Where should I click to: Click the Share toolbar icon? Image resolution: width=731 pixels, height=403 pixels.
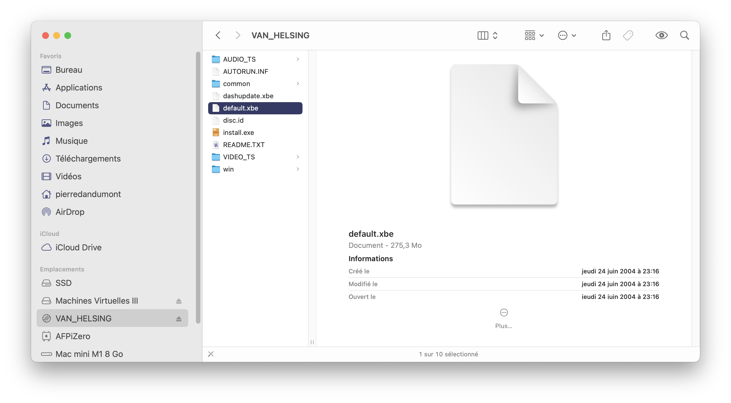606,36
